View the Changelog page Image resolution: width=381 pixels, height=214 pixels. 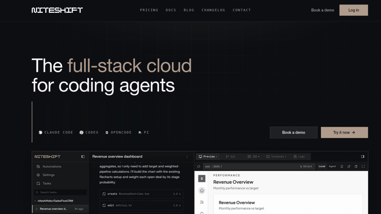[x=213, y=10]
